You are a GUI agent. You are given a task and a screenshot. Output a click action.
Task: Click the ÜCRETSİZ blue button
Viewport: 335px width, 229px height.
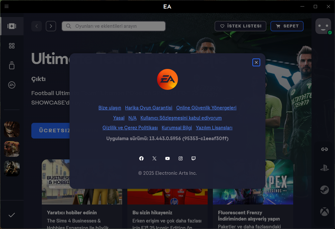tap(51, 130)
